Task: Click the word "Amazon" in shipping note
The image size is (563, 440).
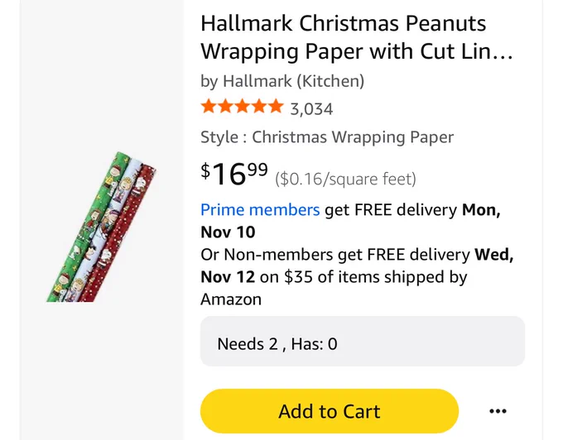Action: [x=231, y=299]
